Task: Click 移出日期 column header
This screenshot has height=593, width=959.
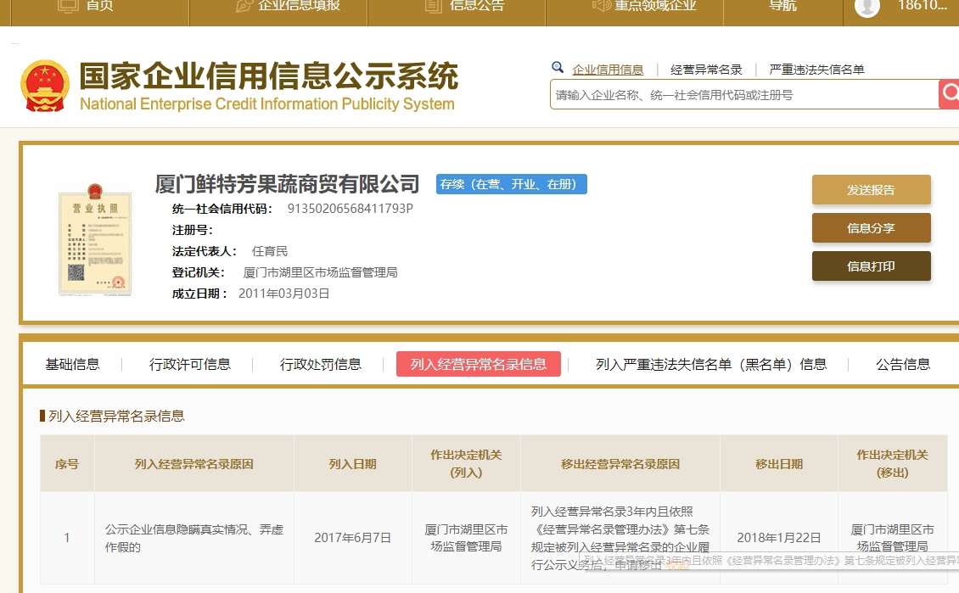Action: [779, 464]
